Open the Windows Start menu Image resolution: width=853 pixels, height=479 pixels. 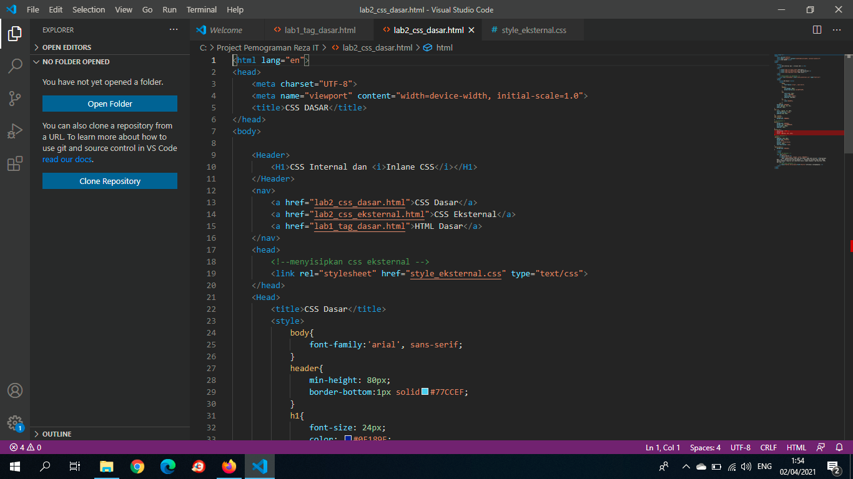coord(15,467)
